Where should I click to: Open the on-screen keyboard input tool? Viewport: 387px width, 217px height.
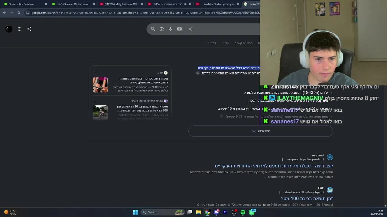[180, 29]
